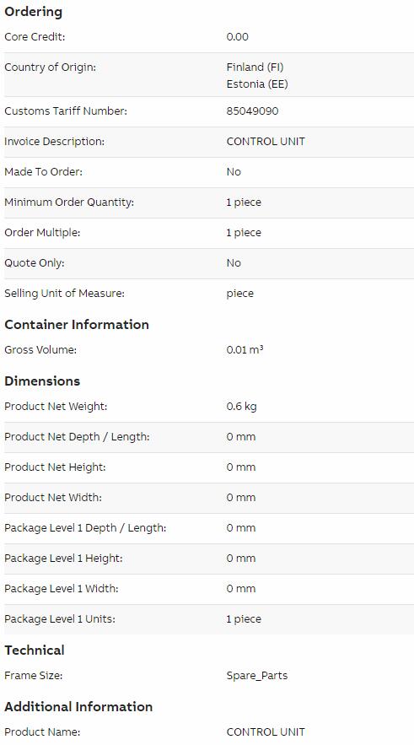Click the Product Net Weight 0.6 kg value
This screenshot has width=414, height=745.
[241, 407]
